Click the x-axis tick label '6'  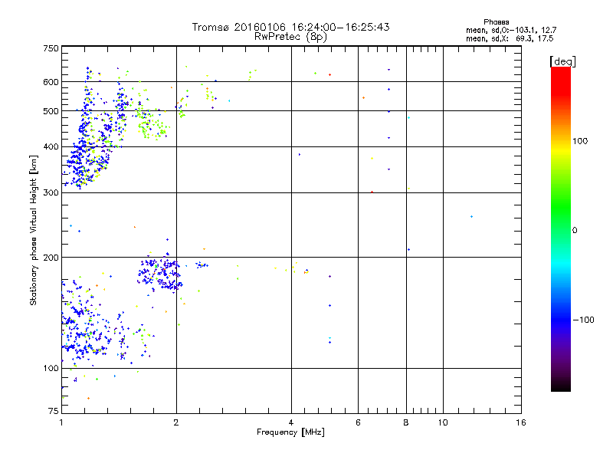click(358, 422)
